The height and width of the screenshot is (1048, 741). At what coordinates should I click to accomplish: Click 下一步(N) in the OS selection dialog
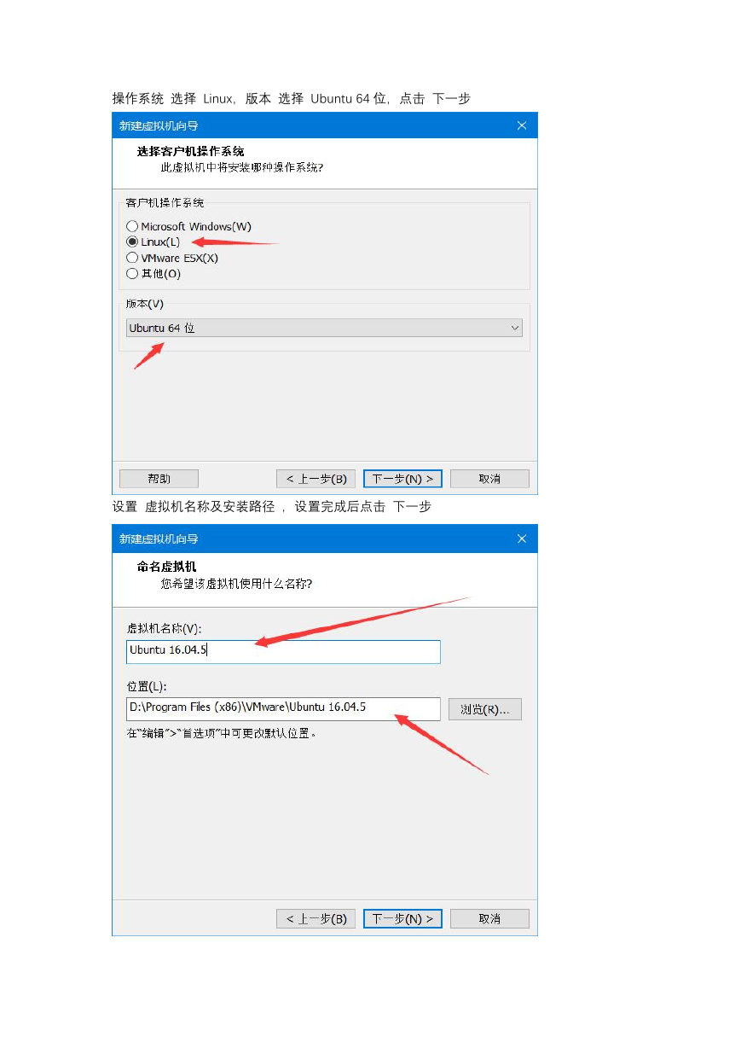pos(402,479)
